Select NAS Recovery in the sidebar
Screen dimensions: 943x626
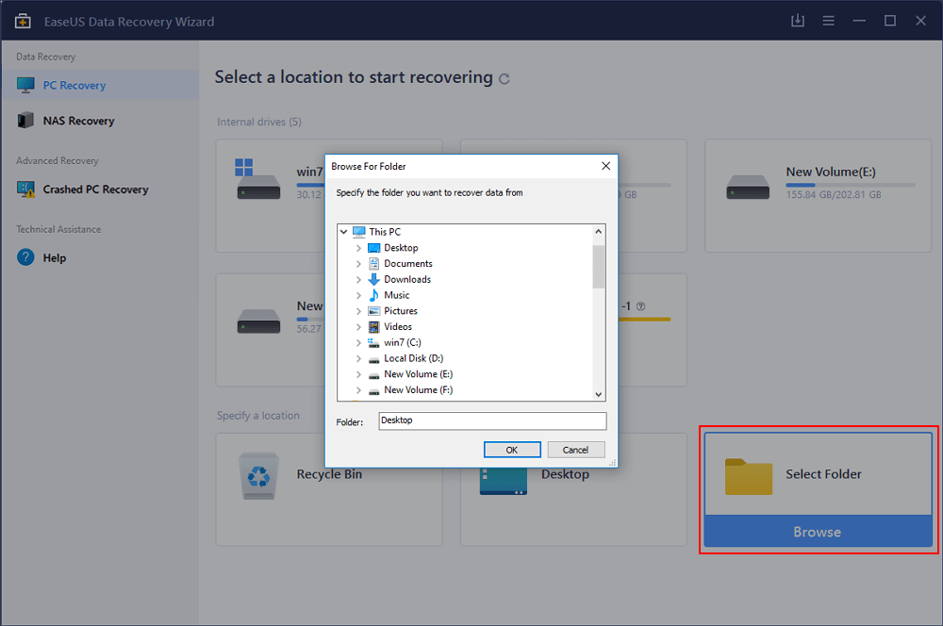78,121
